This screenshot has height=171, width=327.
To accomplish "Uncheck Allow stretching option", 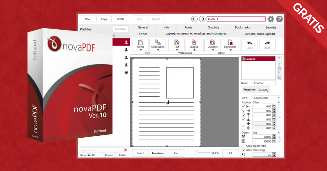I will pyautogui.click(x=244, y=150).
